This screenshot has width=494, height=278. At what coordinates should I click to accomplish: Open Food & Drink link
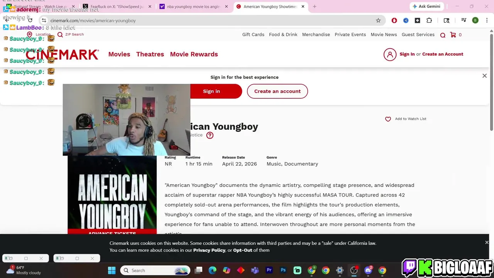[283, 34]
